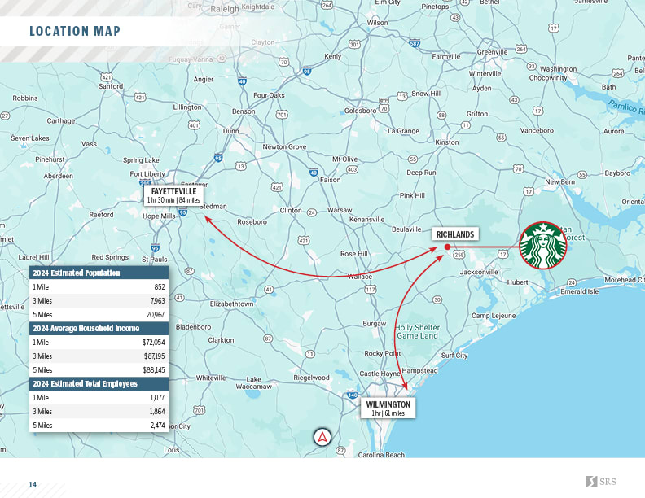Click the 1 Mile income value $72,054
645x498 pixels.
pyautogui.click(x=154, y=343)
